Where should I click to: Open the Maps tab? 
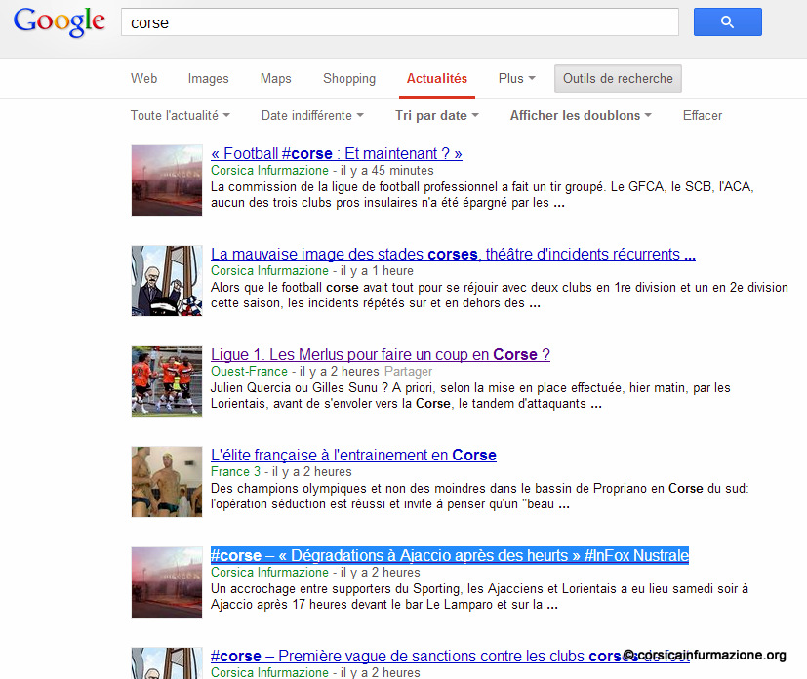coord(275,78)
